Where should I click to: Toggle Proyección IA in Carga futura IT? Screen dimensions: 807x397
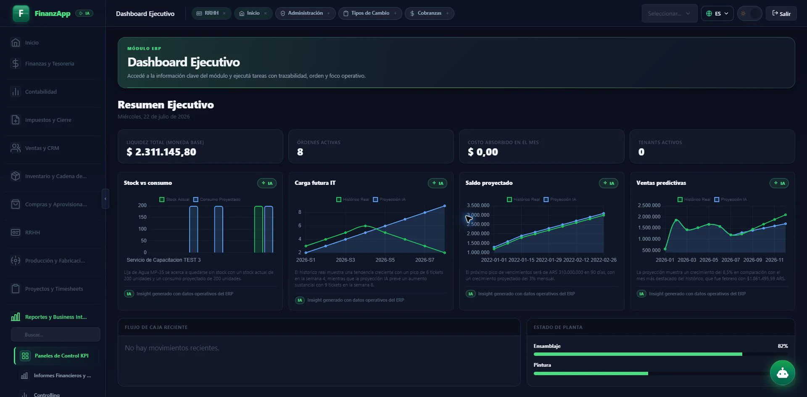tap(389, 200)
